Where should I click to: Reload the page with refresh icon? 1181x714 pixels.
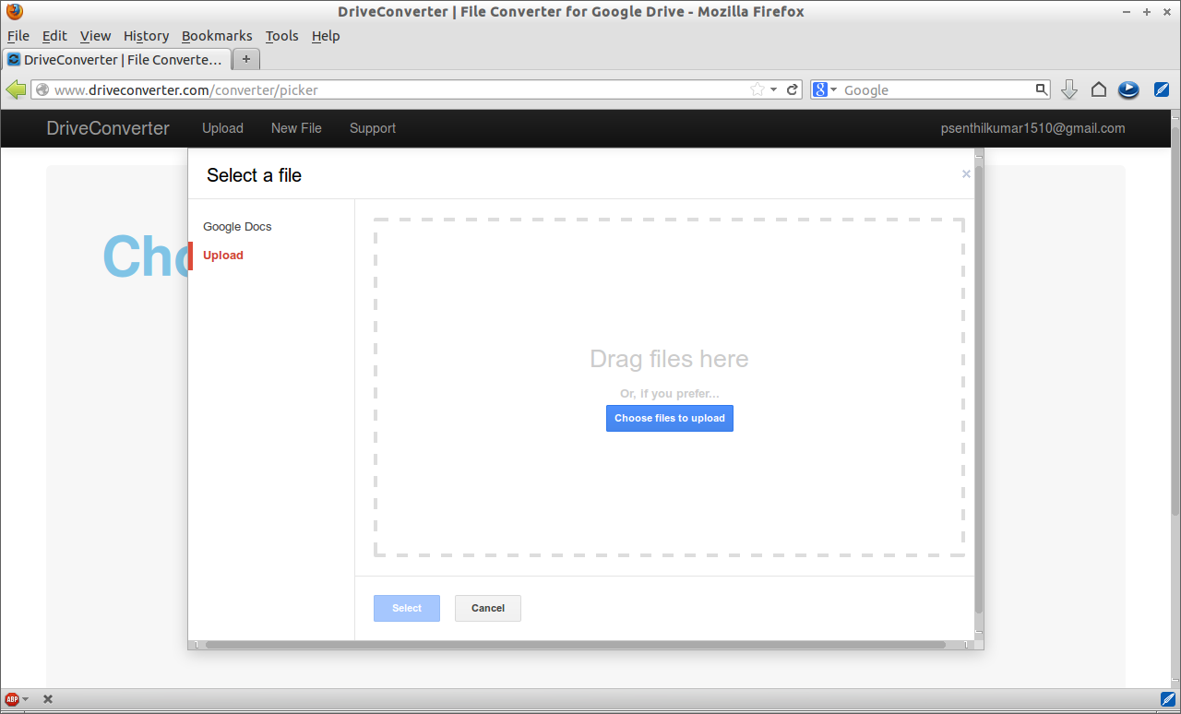(x=792, y=89)
